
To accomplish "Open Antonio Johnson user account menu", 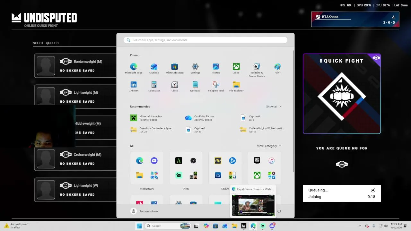I will coord(145,211).
